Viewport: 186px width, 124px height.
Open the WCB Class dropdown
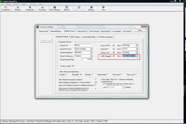[x=137, y=56]
